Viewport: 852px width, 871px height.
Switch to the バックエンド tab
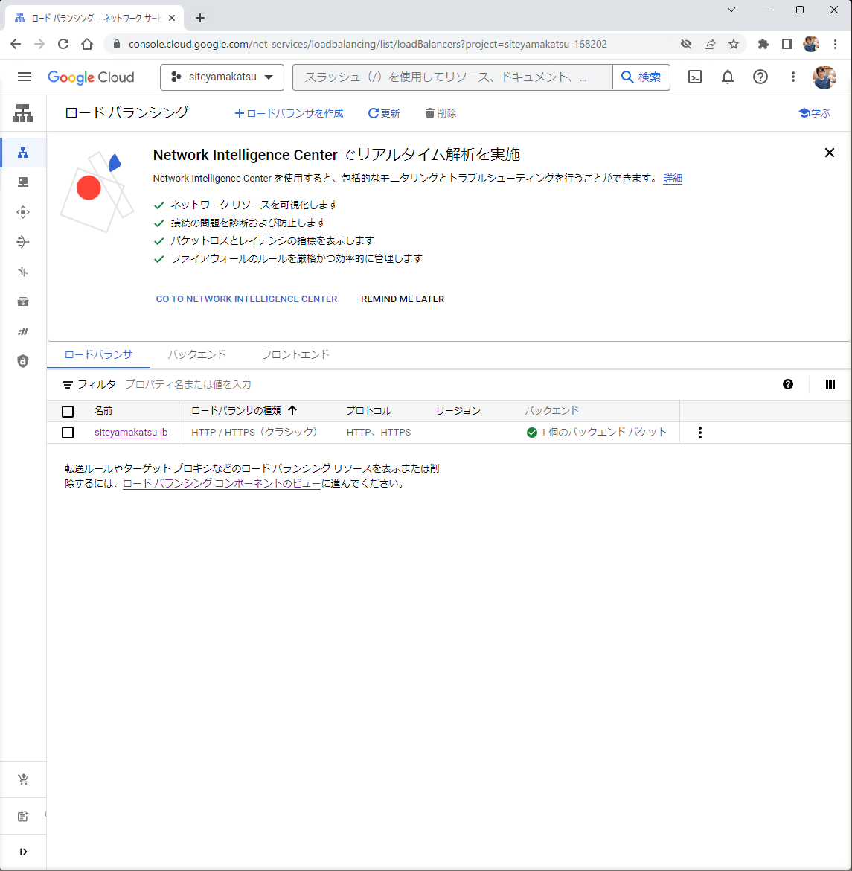tap(197, 354)
